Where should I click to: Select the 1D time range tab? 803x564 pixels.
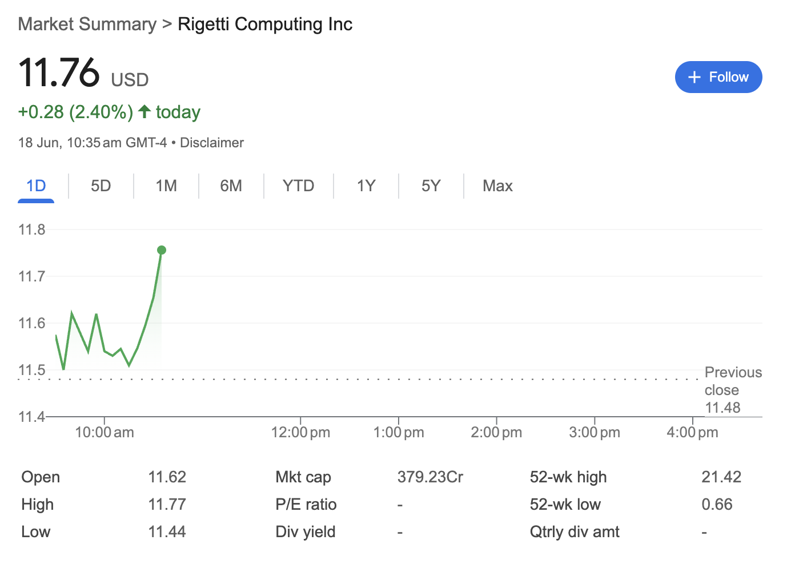click(36, 186)
